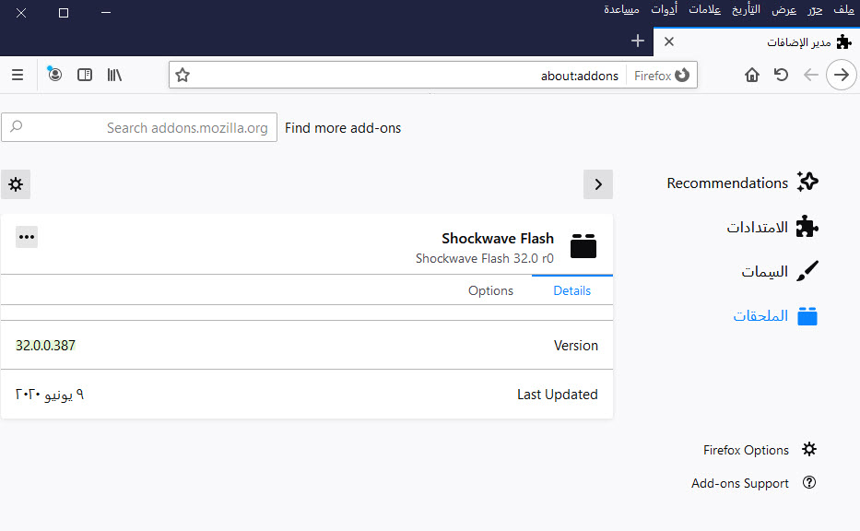Open Recommendations category in sidebar
This screenshot has width=860, height=531.
click(x=742, y=183)
